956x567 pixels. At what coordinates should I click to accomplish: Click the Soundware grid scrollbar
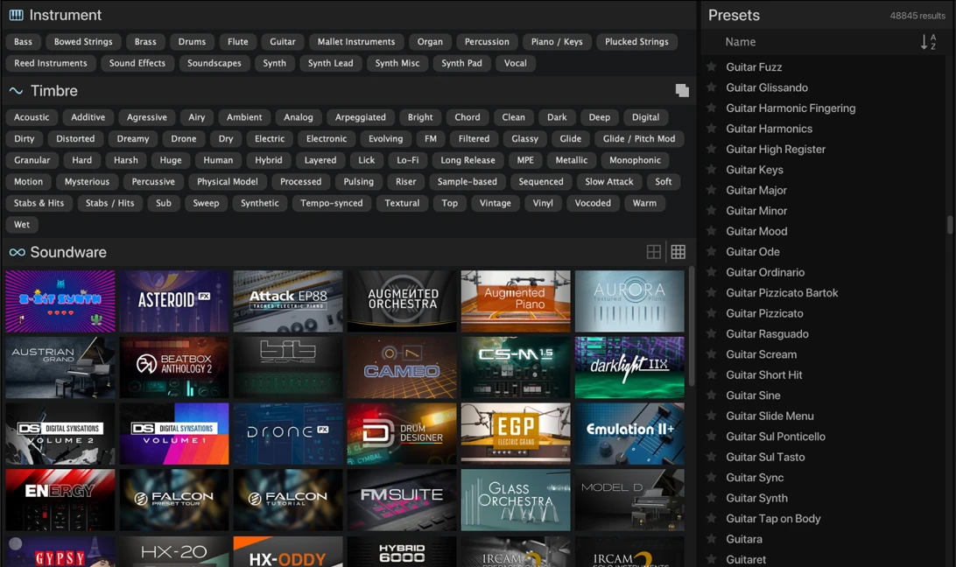point(692,326)
